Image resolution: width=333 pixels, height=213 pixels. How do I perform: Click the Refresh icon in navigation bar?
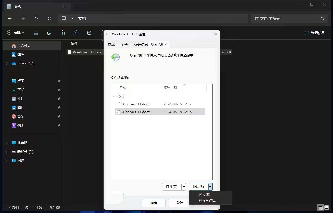50,19
